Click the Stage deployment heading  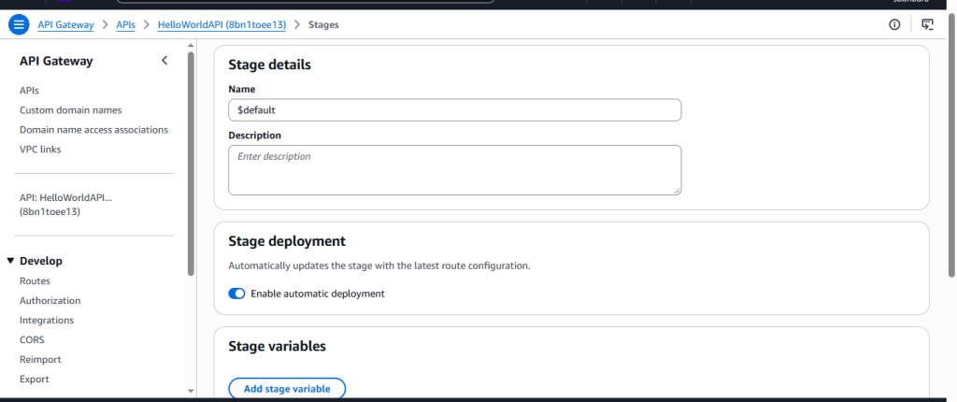click(287, 240)
